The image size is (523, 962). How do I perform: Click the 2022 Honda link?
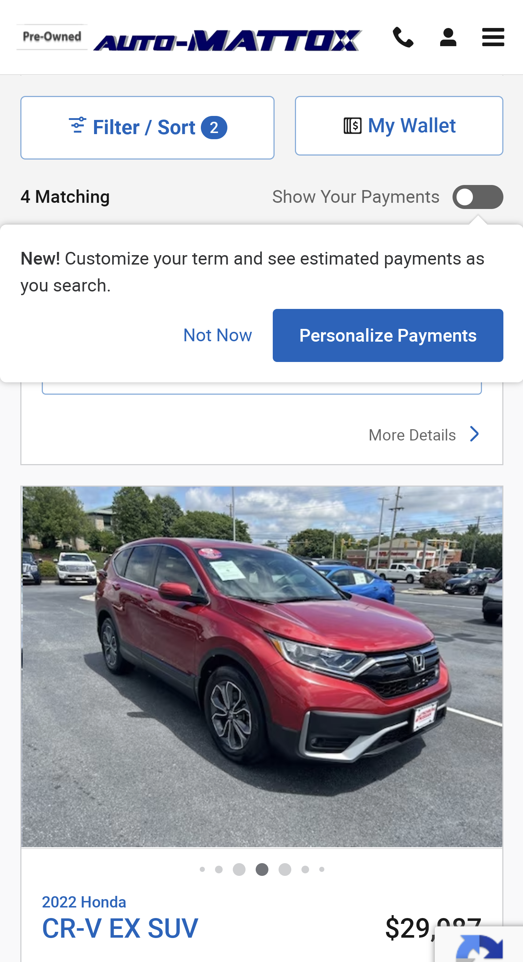pos(84,902)
